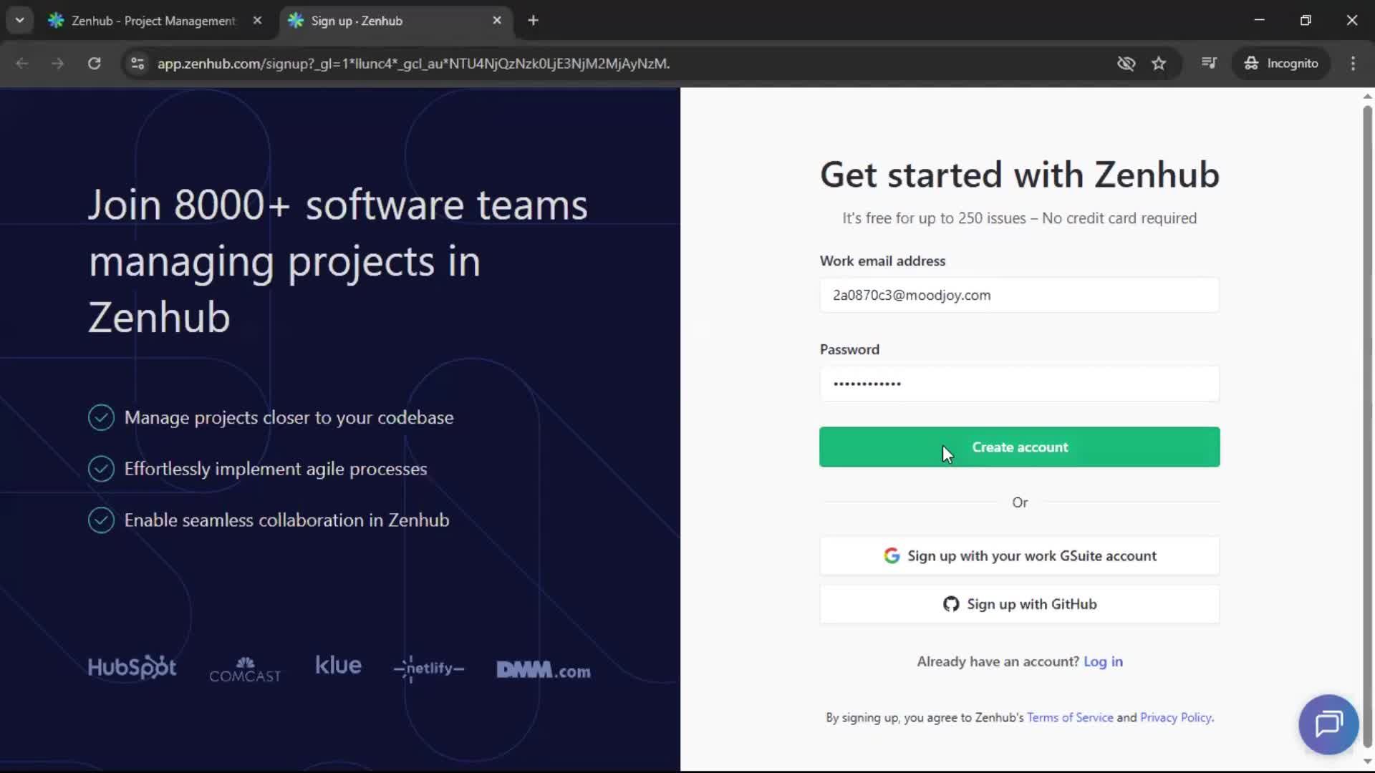This screenshot has width=1375, height=773.
Task: Toggle the bookmark star for this page
Action: point(1159,64)
